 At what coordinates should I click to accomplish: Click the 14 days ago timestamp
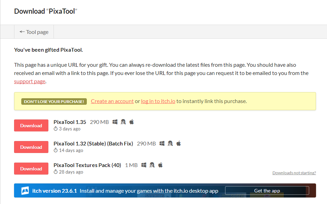tap(71, 151)
